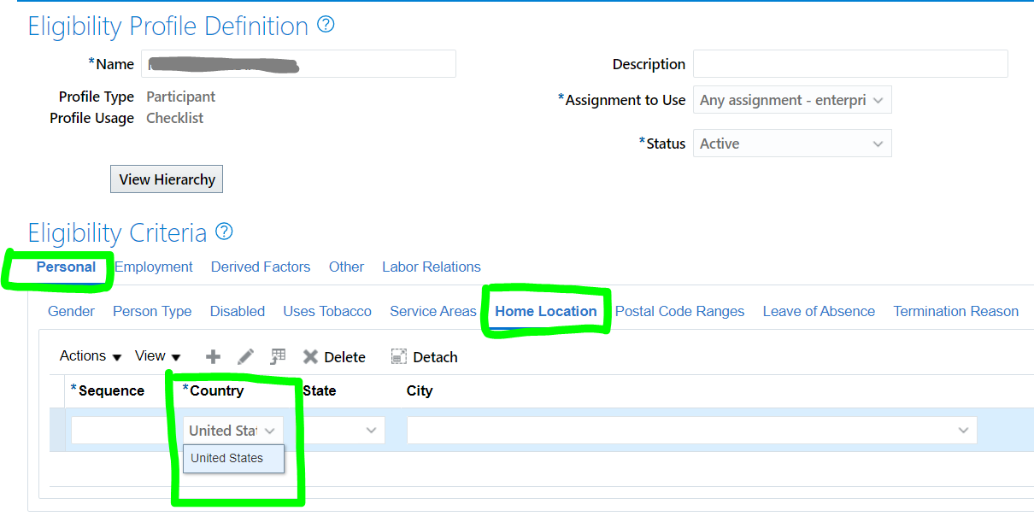Viewport: 1034px width, 528px height.
Task: Export the table with the Export to Excel icon
Action: 277,356
